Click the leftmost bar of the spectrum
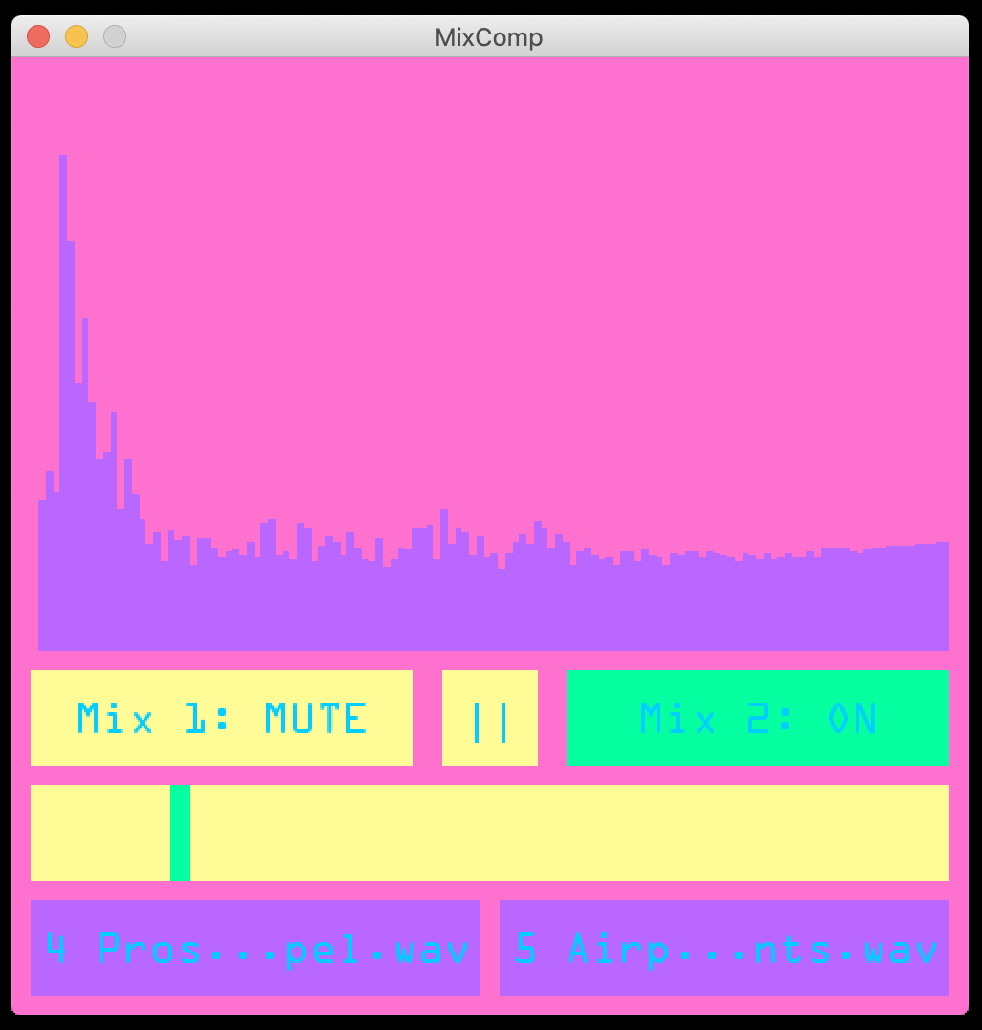The image size is (982, 1030). click(x=42, y=574)
